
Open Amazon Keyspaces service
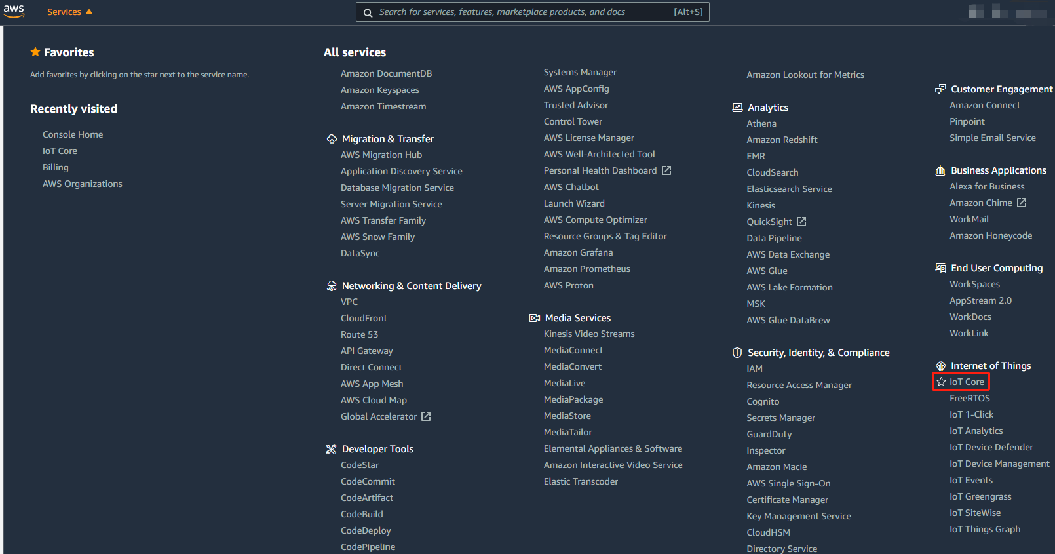380,90
